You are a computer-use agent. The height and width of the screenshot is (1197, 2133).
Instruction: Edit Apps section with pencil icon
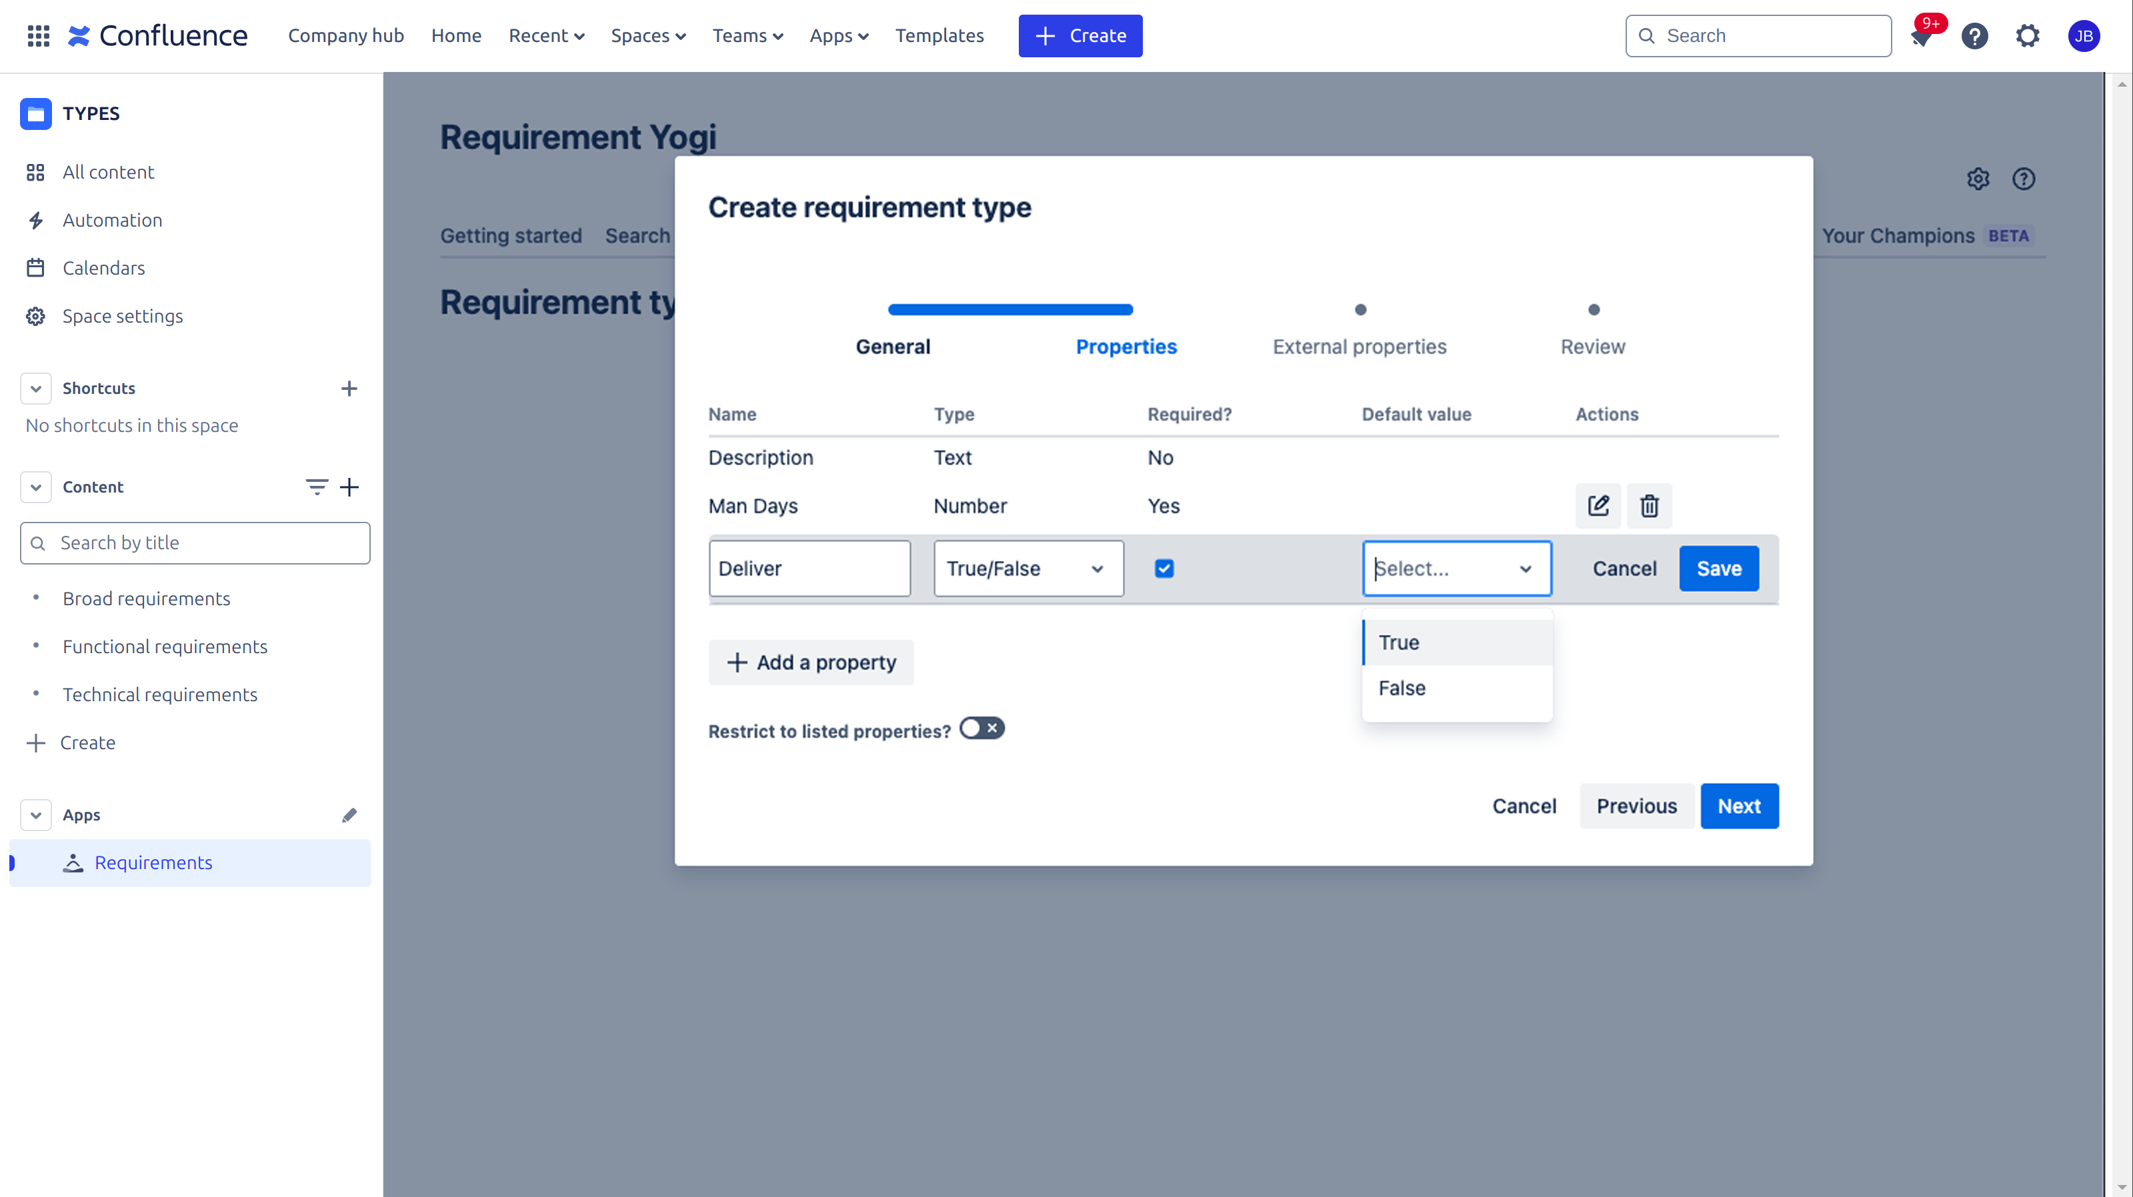pos(349,814)
